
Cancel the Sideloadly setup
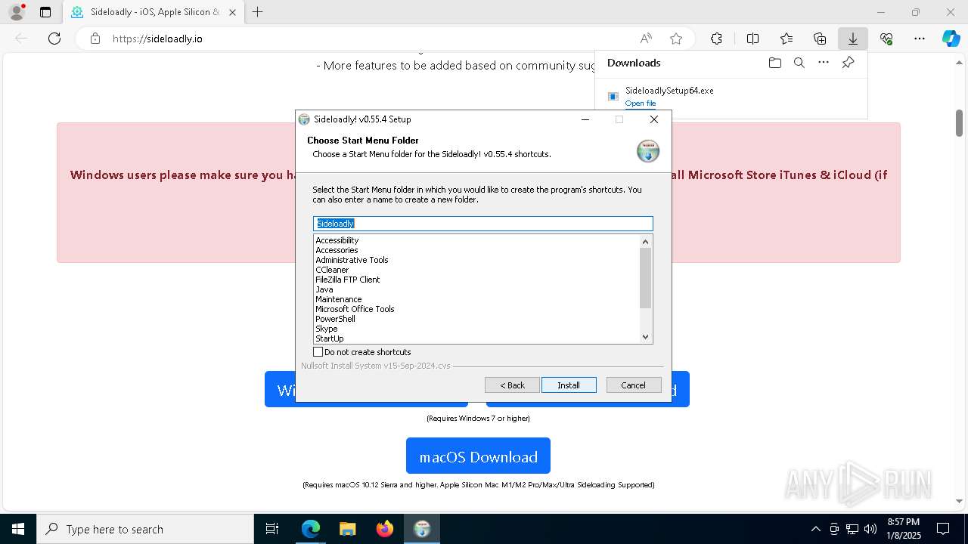(634, 385)
